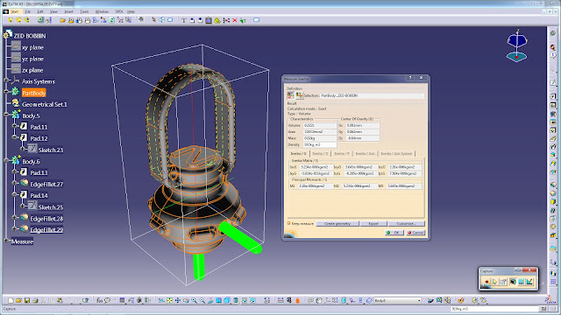Expand the Axis Systems tree node
The image size is (561, 315).
6,81
